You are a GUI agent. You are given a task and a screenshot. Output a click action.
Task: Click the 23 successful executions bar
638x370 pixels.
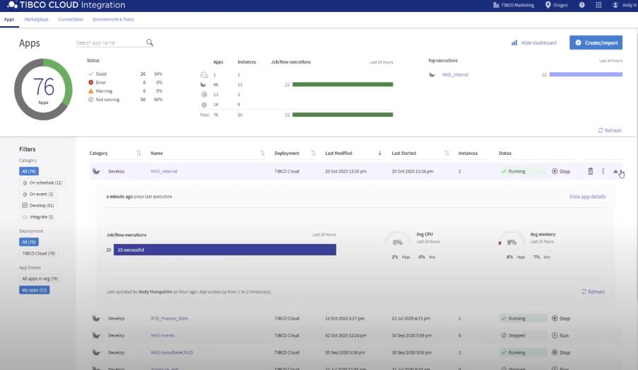[224, 250]
